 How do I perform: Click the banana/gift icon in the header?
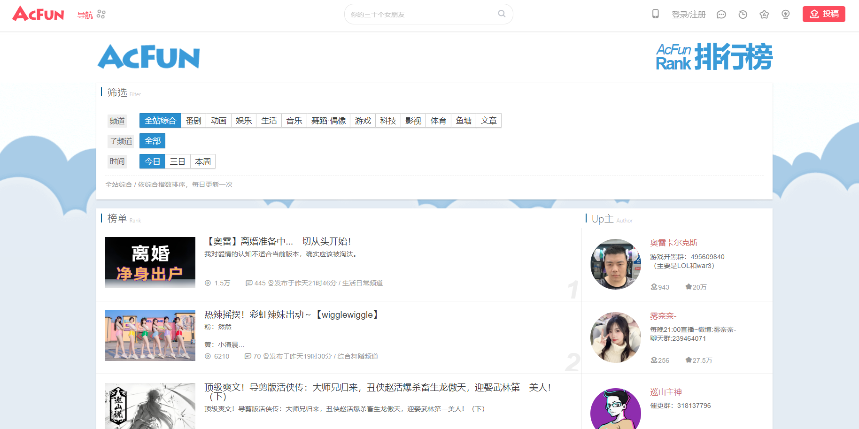click(x=785, y=14)
